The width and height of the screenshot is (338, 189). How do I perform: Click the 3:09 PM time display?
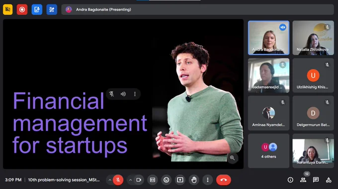tap(13, 180)
